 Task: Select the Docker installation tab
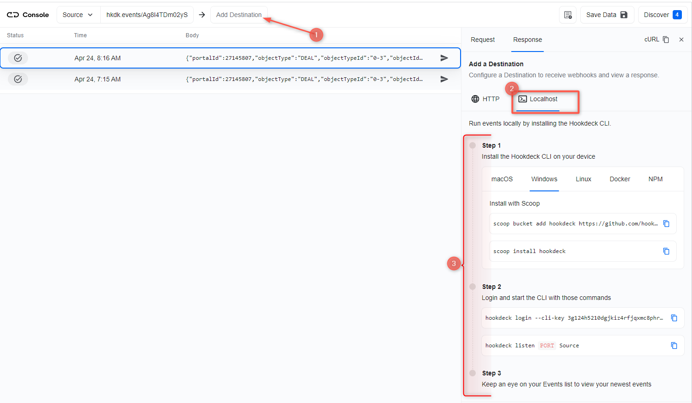click(619, 179)
